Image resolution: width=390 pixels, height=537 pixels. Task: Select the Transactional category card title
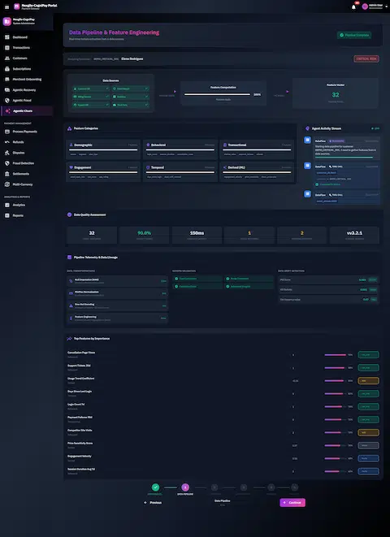(237, 145)
